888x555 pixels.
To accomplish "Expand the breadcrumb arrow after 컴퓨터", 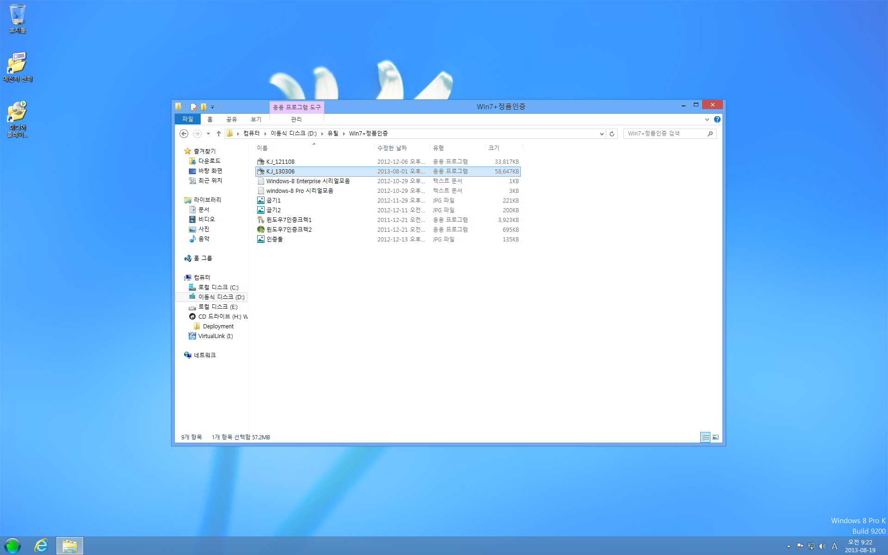I will tap(265, 134).
